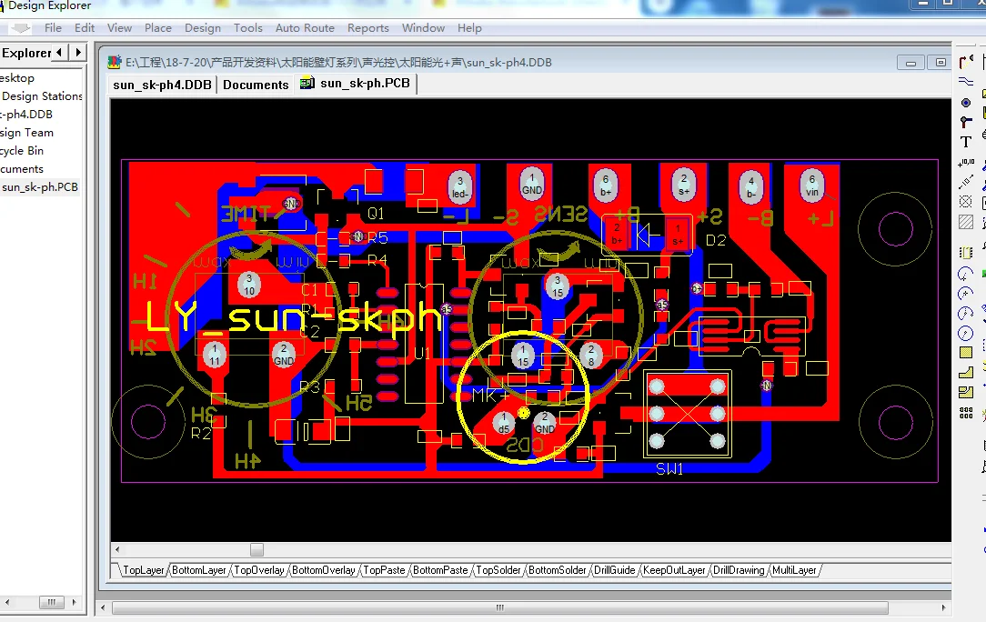Select the Interactive Routing tool
Viewport: 986px width, 622px height.
[x=966, y=63]
